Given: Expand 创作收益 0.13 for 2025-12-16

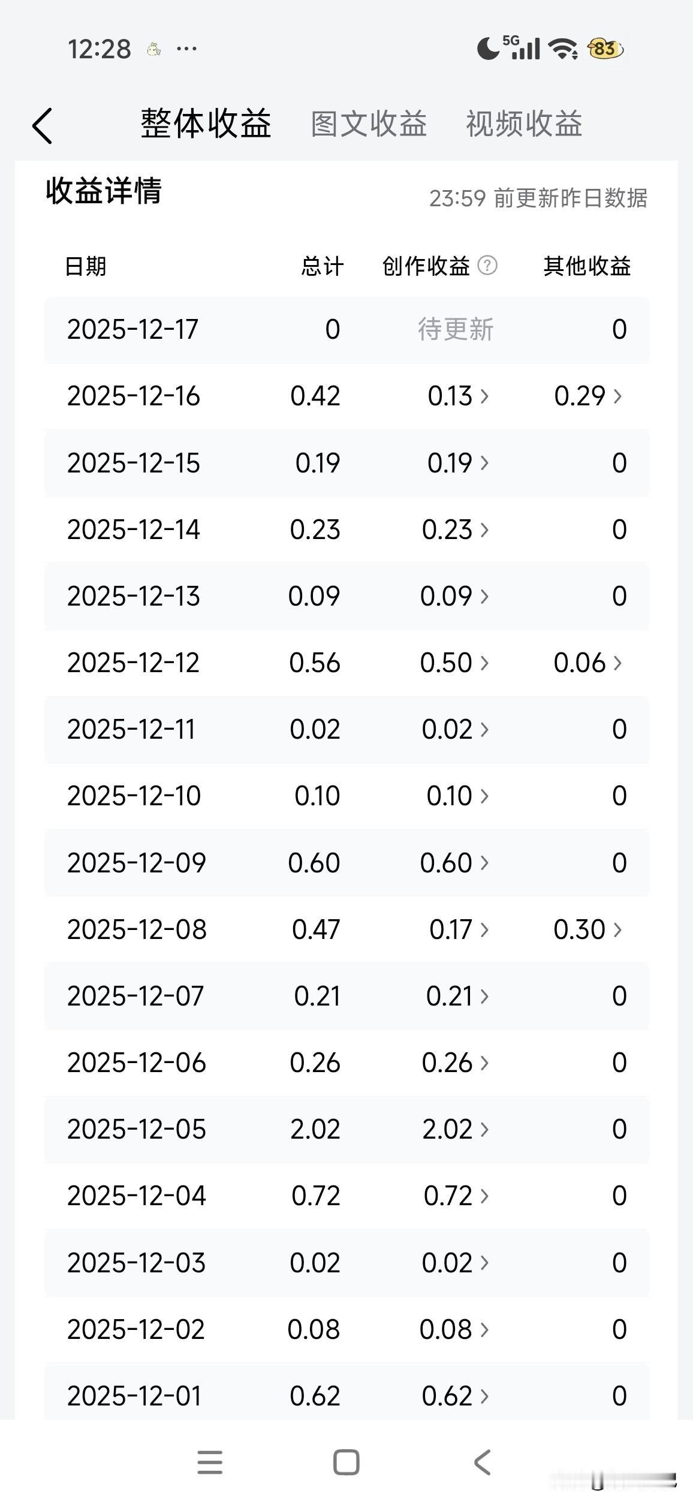Looking at the screenshot, I should pyautogui.click(x=458, y=396).
